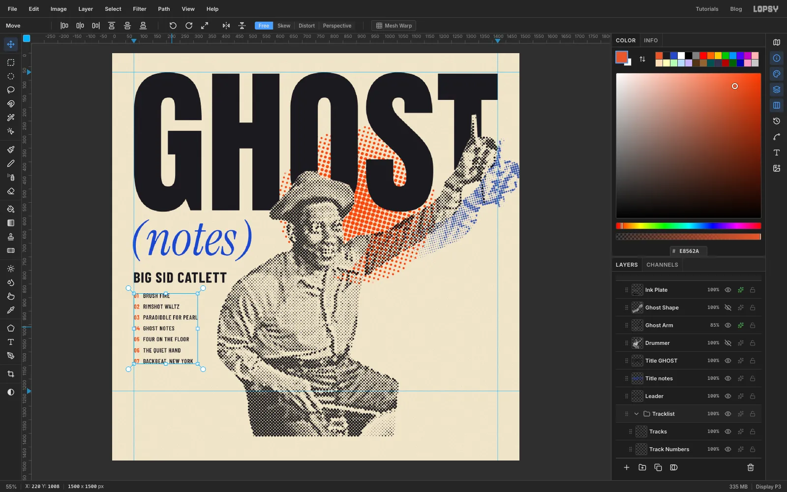The width and height of the screenshot is (787, 492).
Task: Show the Ghost Shape layer
Action: tap(728, 307)
